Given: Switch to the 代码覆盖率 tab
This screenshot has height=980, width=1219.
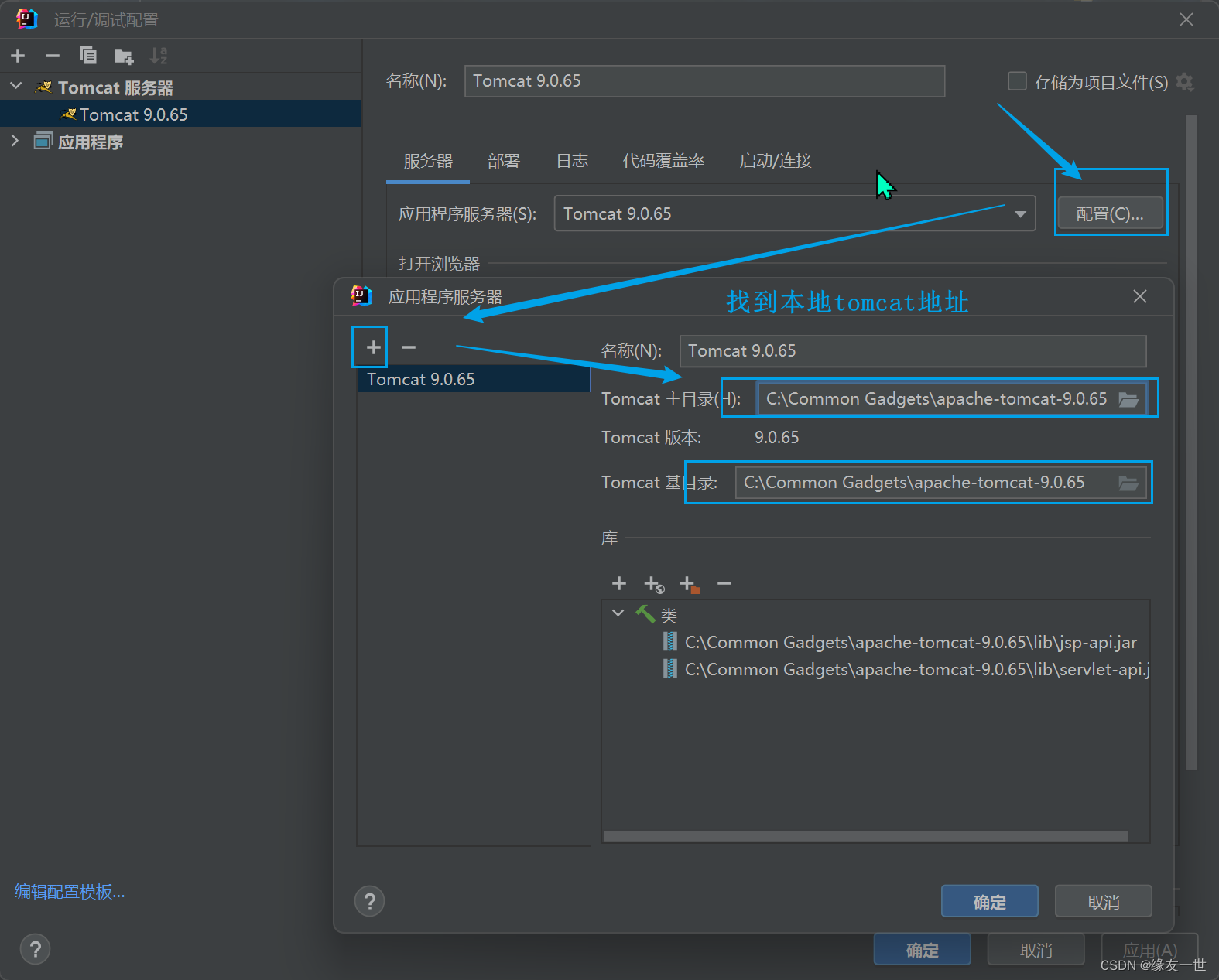Looking at the screenshot, I should (663, 161).
